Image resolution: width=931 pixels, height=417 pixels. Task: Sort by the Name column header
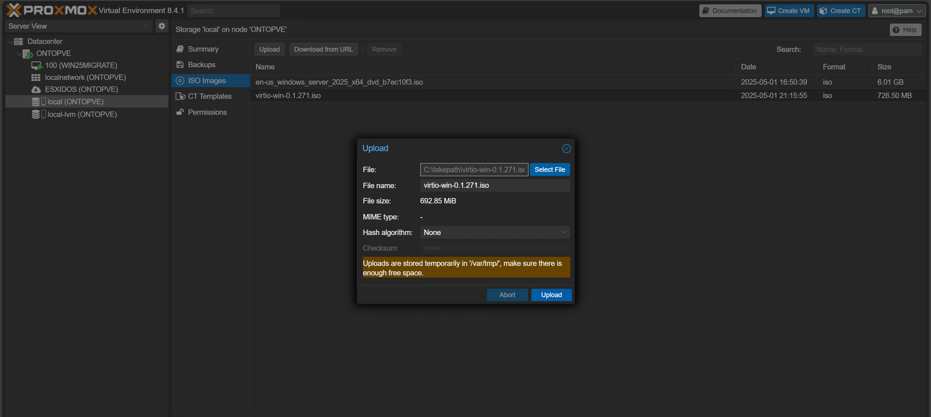493,67
